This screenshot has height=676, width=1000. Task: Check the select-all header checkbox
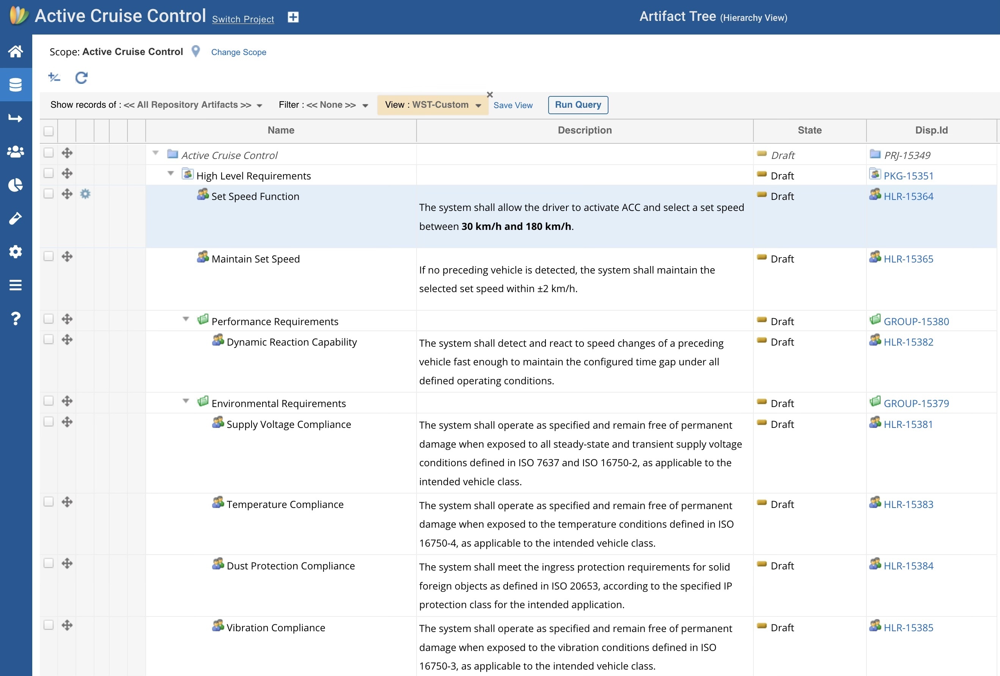pos(49,131)
